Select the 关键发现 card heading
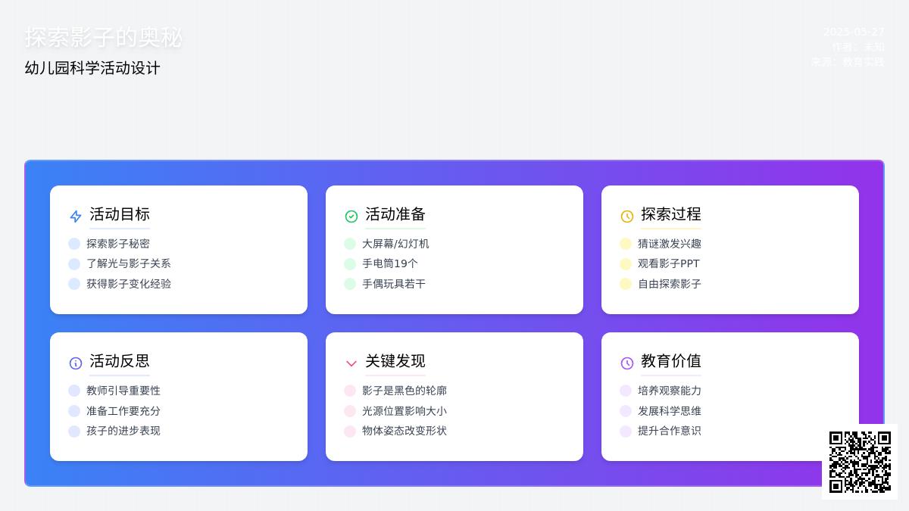Screen dimensions: 909x511 coord(395,361)
